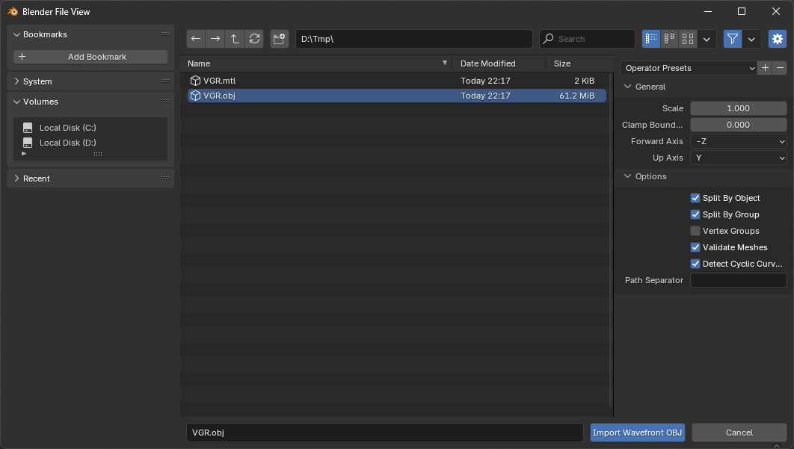Open the Forward Axis dropdown
The image size is (794, 449).
(739, 141)
